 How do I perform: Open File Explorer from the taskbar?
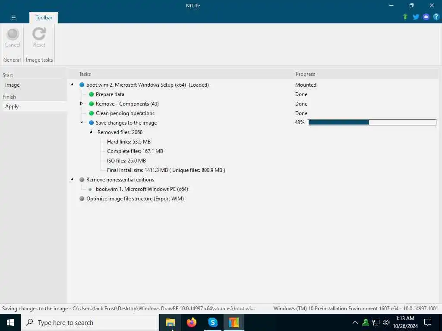click(170, 322)
